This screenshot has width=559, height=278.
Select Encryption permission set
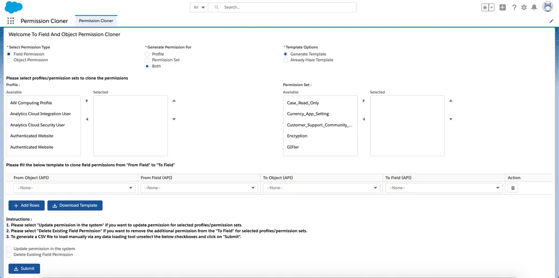(320, 136)
